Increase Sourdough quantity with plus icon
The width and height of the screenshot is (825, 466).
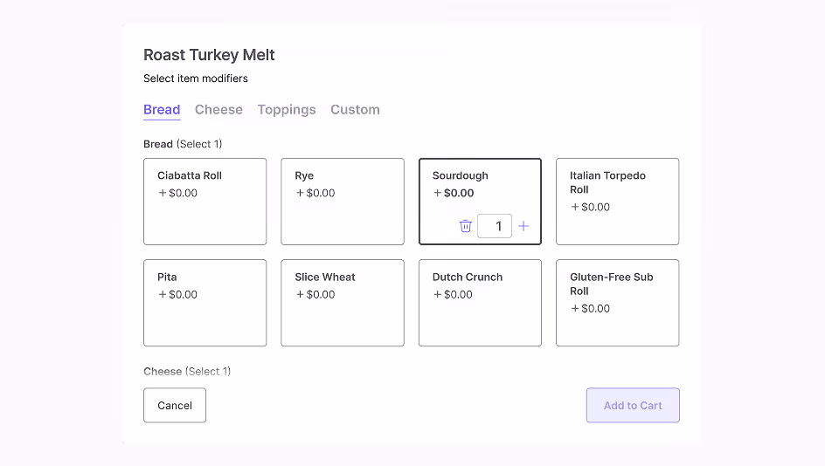[x=523, y=226]
